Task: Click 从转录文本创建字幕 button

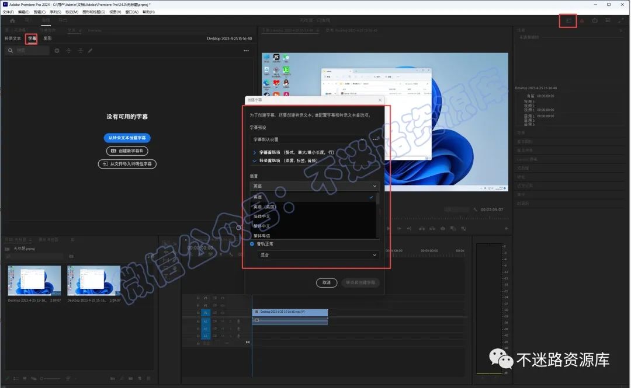Action: (127, 138)
